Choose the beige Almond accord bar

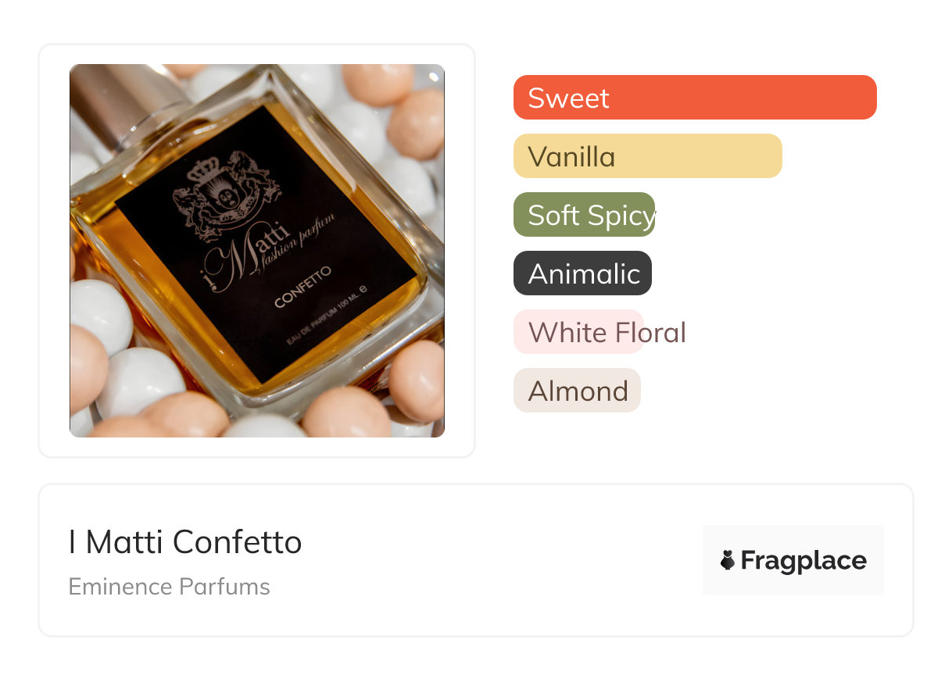tap(577, 391)
